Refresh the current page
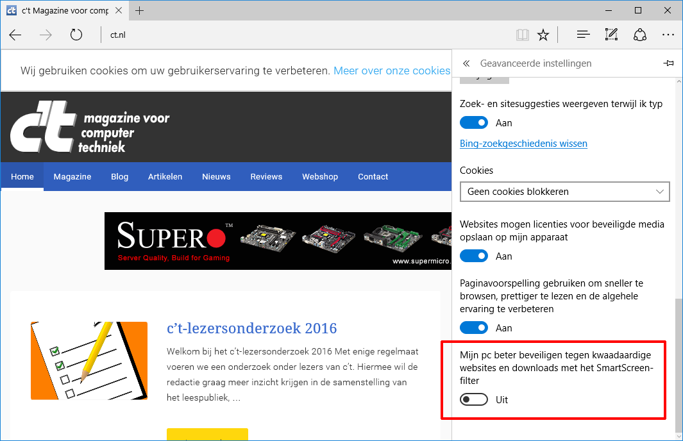The image size is (683, 441). [x=76, y=35]
